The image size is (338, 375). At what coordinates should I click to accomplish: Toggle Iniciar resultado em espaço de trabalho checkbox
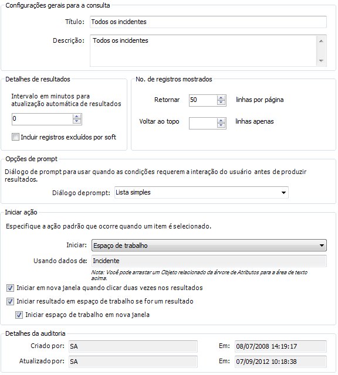tap(10, 301)
